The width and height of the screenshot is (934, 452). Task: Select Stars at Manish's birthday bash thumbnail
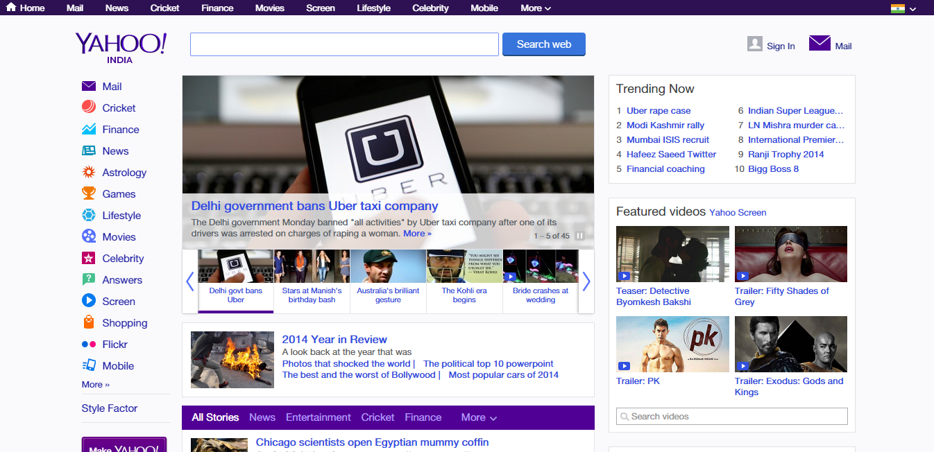click(312, 281)
